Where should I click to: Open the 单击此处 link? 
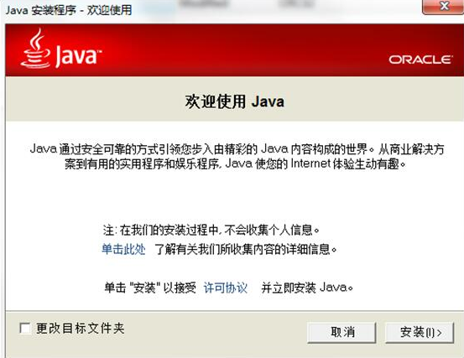[123, 249]
